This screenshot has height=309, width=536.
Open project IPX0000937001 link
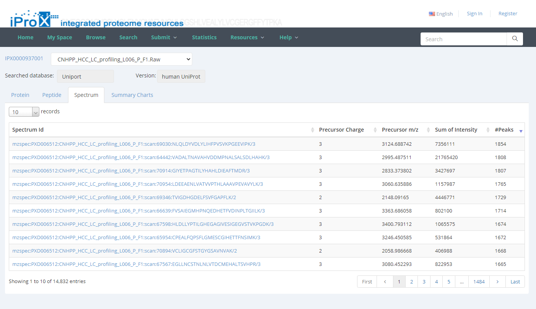24,58
